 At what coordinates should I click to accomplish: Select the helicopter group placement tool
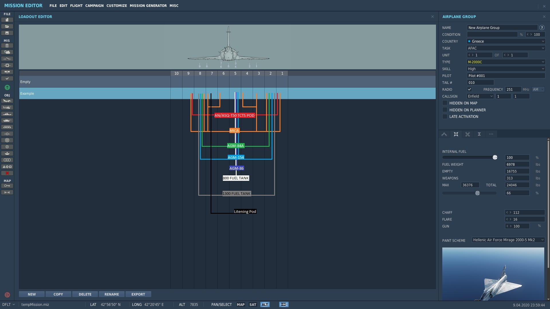[7, 107]
